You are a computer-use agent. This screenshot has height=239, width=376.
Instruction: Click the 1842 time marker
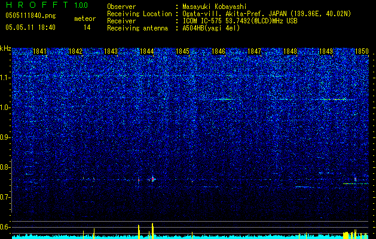click(75, 51)
